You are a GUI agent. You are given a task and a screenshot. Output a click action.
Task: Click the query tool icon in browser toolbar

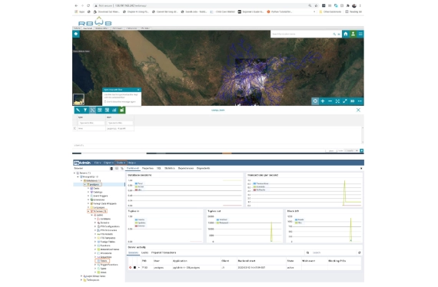[111, 169]
